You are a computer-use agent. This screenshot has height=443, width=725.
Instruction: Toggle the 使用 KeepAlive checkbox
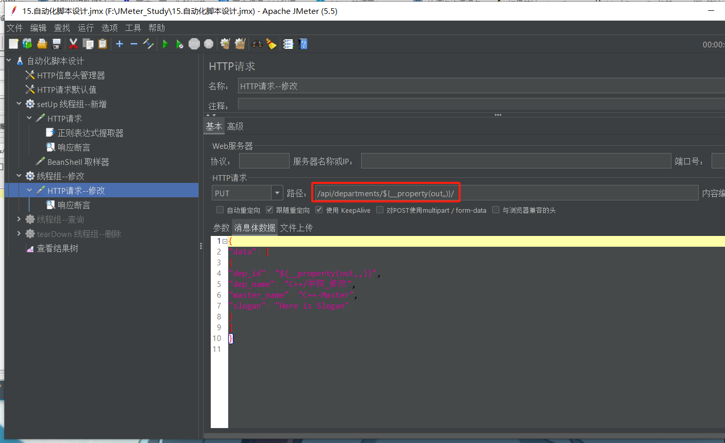pos(319,210)
